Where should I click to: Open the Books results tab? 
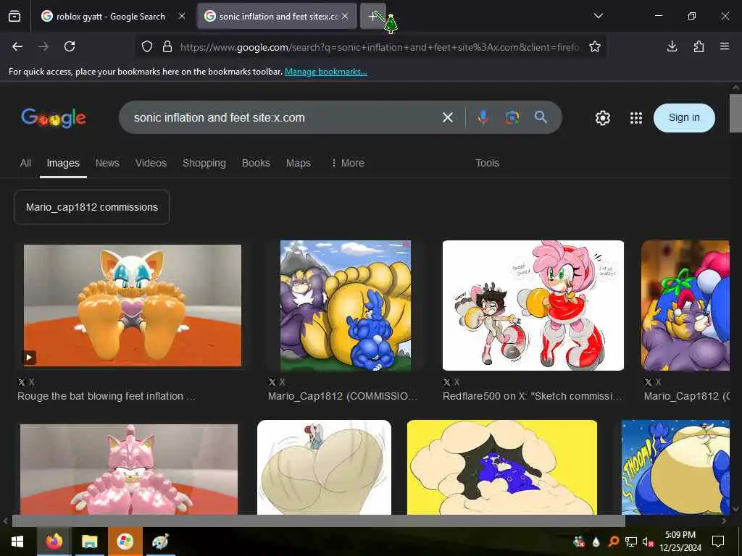click(x=256, y=163)
